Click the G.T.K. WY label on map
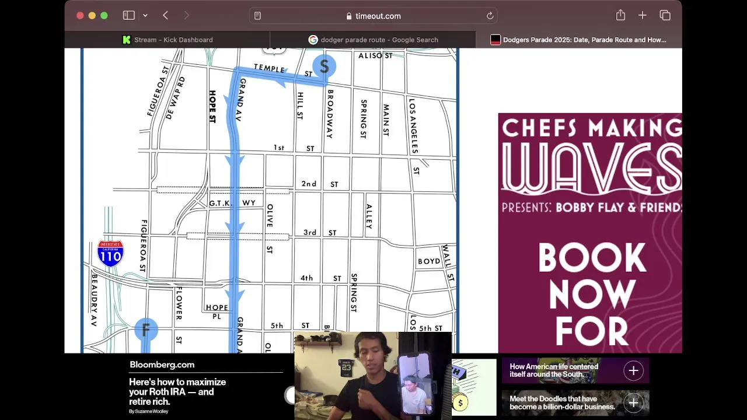 232,203
